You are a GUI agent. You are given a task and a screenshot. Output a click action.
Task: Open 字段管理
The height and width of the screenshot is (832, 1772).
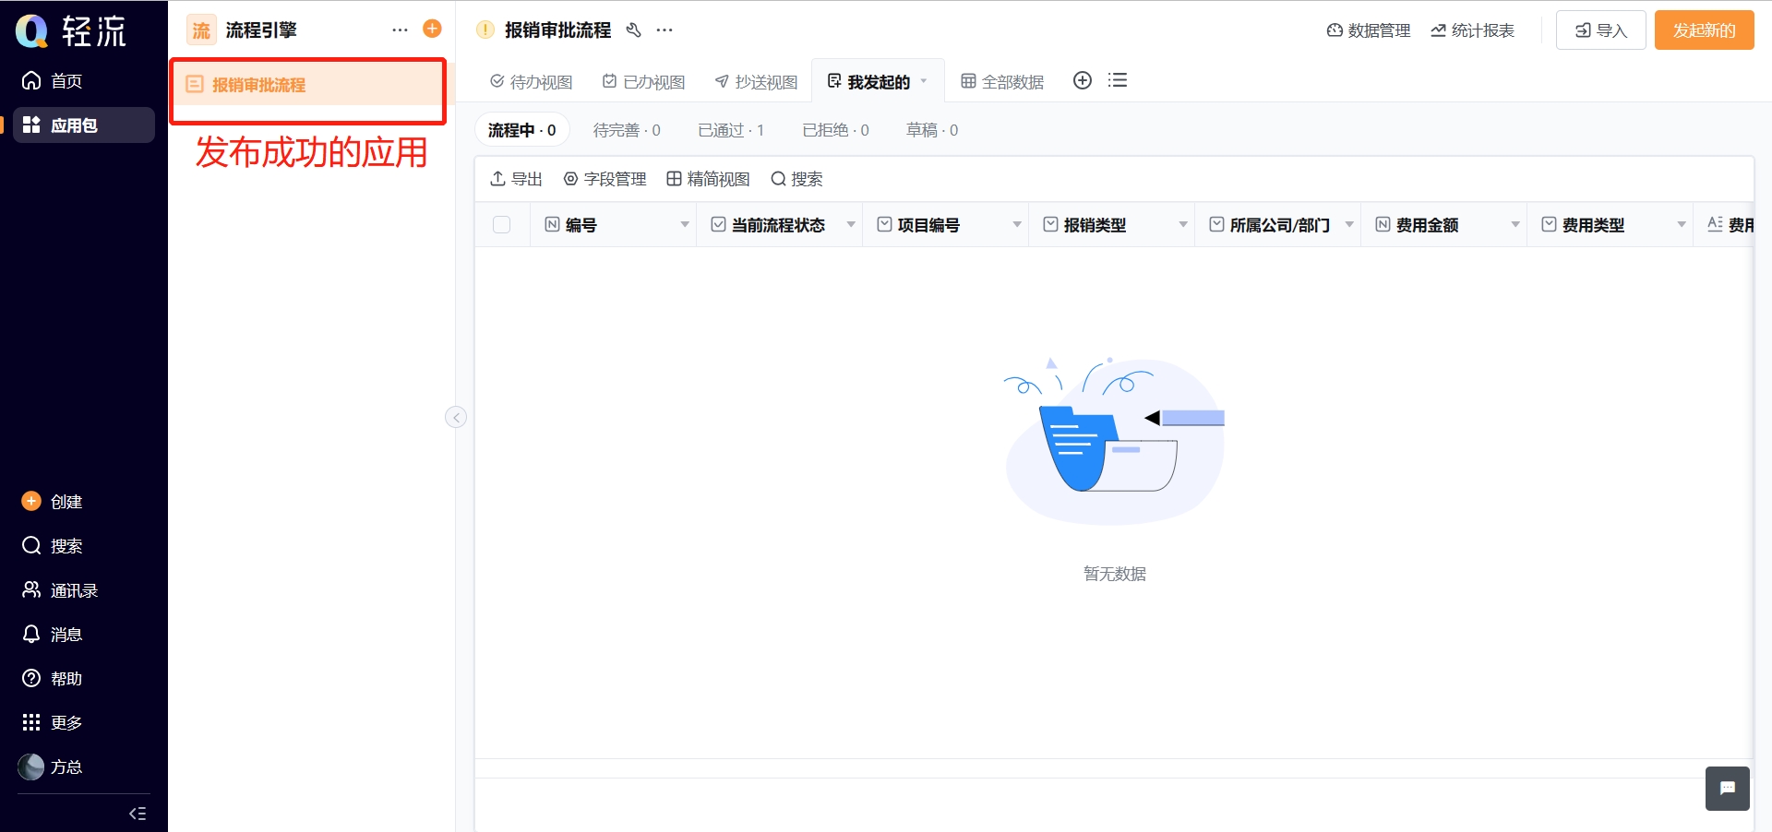click(x=605, y=179)
